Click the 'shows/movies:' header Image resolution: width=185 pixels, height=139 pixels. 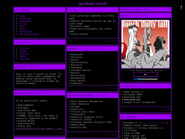tap(92, 95)
